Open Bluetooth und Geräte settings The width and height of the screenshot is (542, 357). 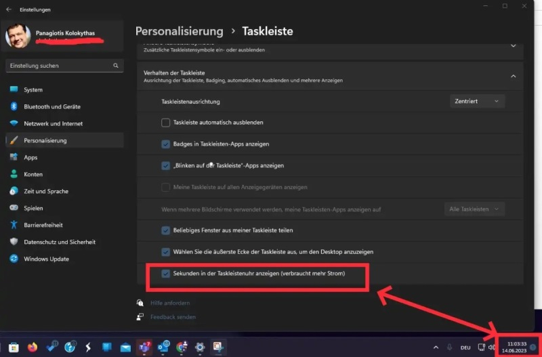tap(51, 106)
